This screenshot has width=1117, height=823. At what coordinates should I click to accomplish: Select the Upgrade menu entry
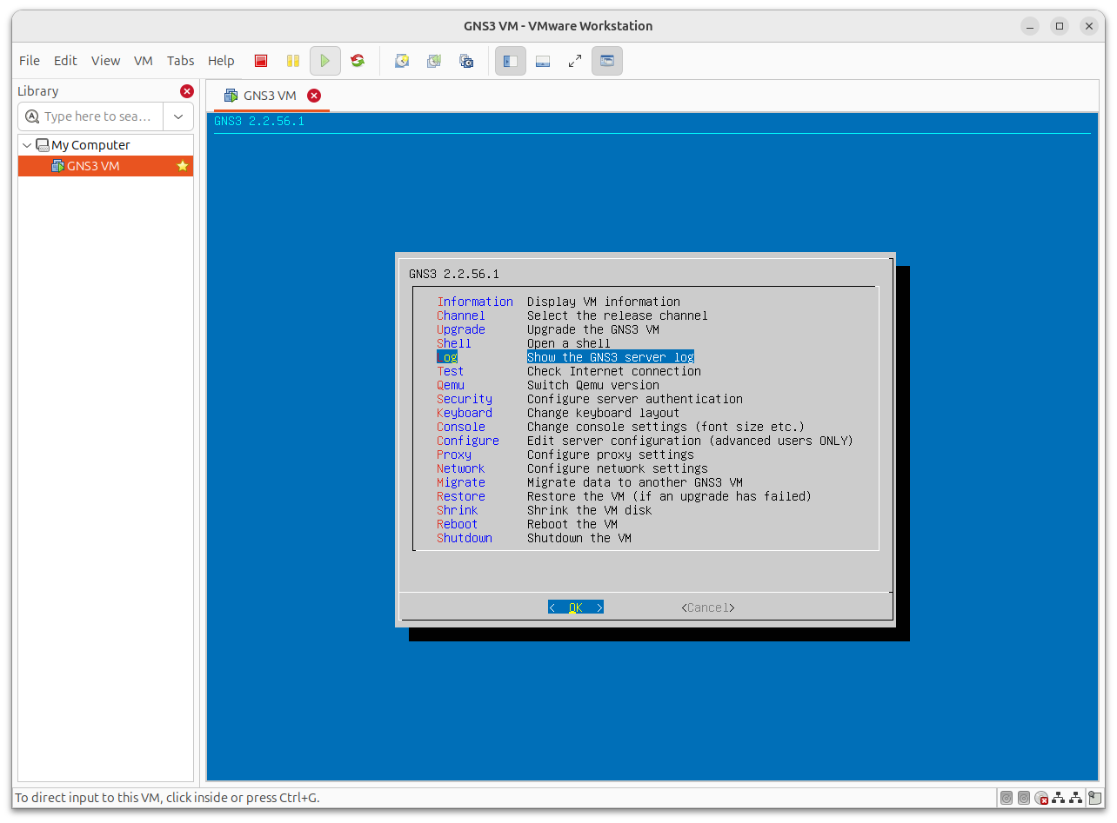click(461, 329)
